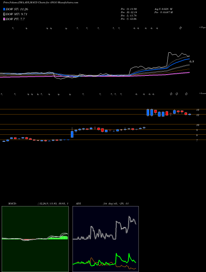206x272 pixels.
Task: Click the dark blue ADX chart panel
Action: (105, 239)
